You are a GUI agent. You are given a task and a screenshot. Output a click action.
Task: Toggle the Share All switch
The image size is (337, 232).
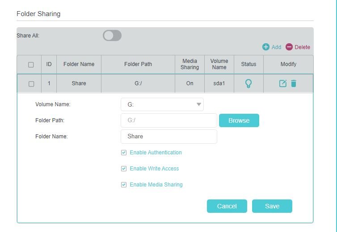(112, 35)
